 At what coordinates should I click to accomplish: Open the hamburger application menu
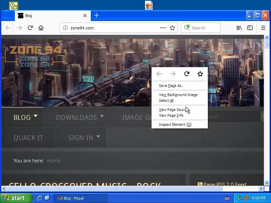[263, 28]
